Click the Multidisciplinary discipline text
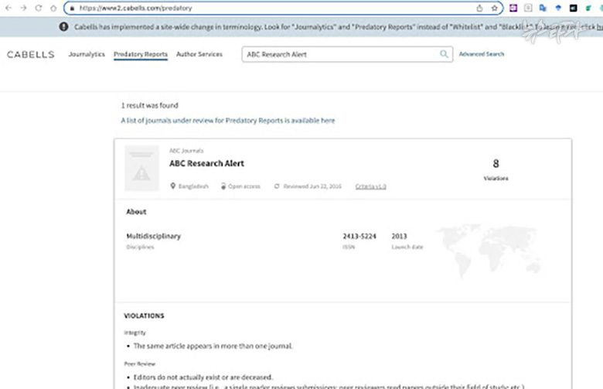This screenshot has width=603, height=389. [x=153, y=236]
